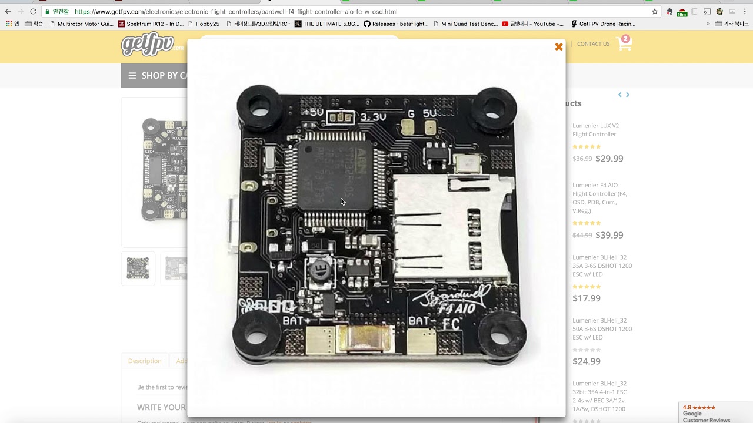The width and height of the screenshot is (753, 423).
Task: Click the 19m timer extension icon
Action: pos(682,12)
